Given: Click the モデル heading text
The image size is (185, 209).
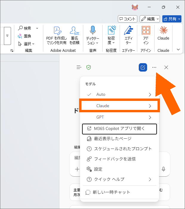Looking at the screenshot, I should pos(90,84).
